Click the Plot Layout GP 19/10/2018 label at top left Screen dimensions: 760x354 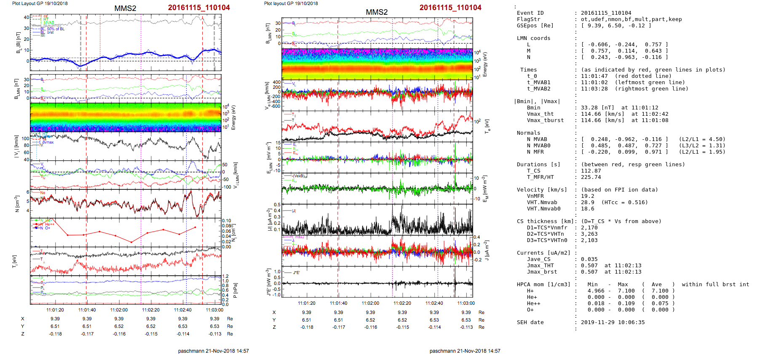coord(40,3)
